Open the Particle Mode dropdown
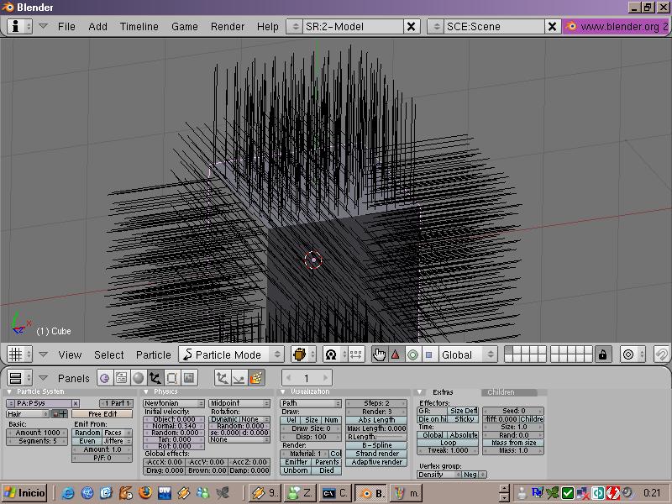Viewport: 672px width, 504px height. point(233,354)
